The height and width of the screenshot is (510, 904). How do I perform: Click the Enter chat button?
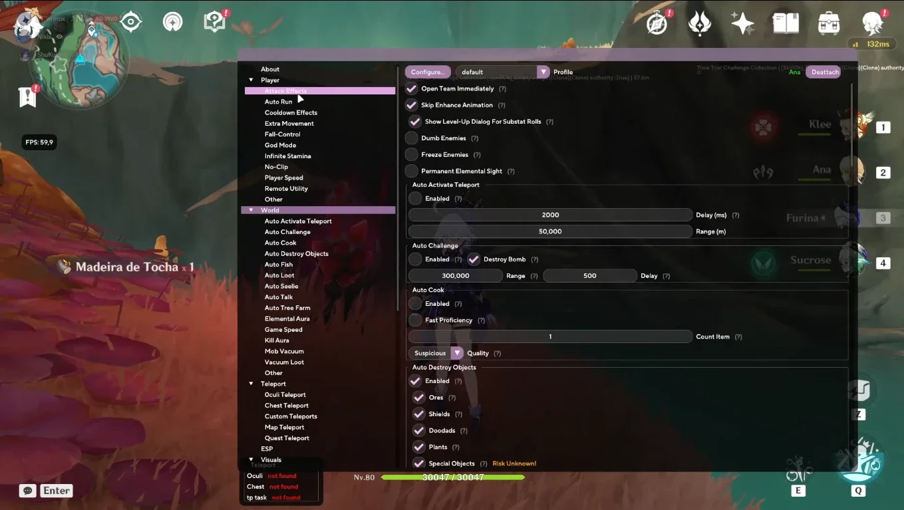pos(57,491)
